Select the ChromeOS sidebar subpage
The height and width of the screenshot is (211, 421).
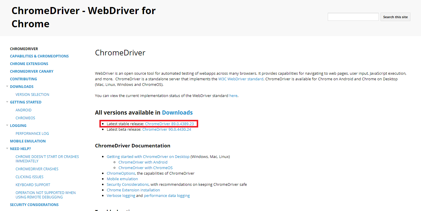[x=25, y=118]
